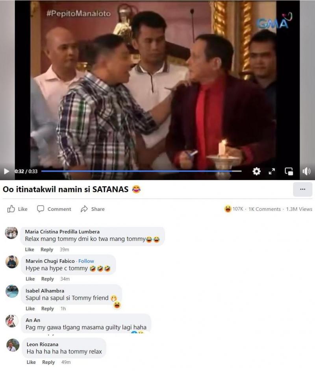Viewport: 315px width, 371px height.
Task: Seek the video progress bar
Action: [141, 171]
